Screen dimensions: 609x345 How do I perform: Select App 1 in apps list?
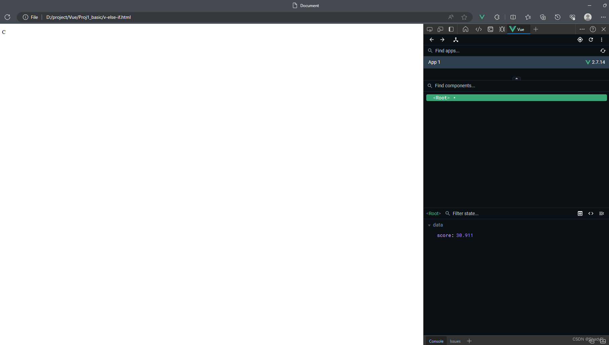tap(516, 62)
